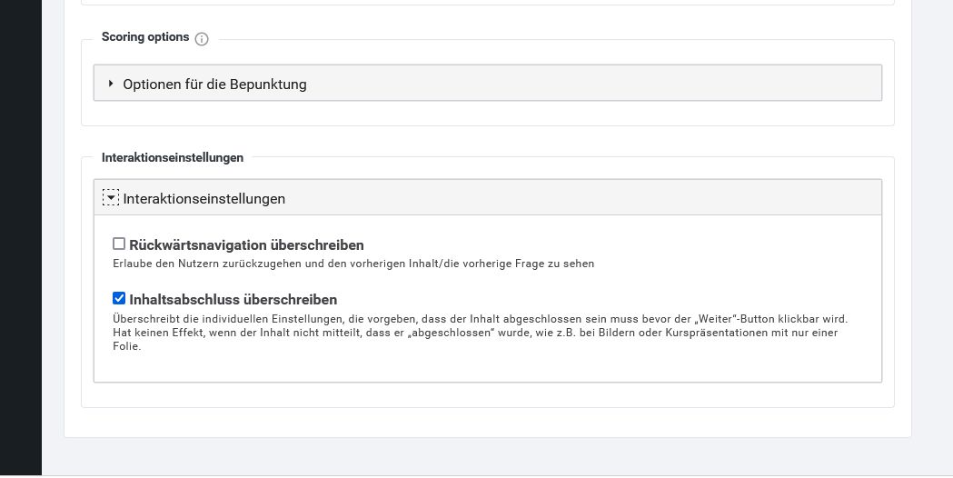The height and width of the screenshot is (478, 953).
Task: Uncheck the Inhaltsabschluss überschreiben checkbox
Action: point(119,298)
